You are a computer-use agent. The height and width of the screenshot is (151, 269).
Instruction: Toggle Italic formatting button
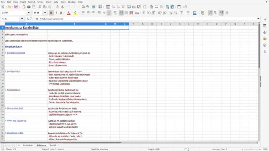coord(56,13)
